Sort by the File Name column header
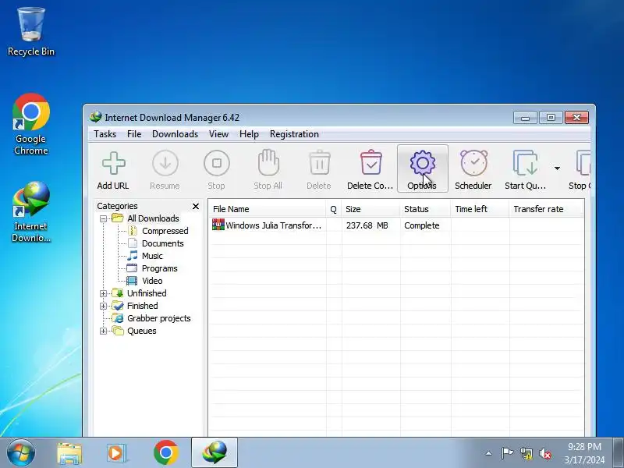Viewport: 624px width, 468px height. tap(267, 209)
